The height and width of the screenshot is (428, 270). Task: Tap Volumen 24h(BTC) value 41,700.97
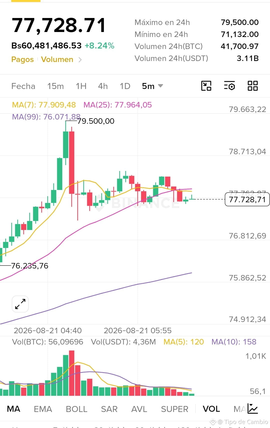coord(240,46)
